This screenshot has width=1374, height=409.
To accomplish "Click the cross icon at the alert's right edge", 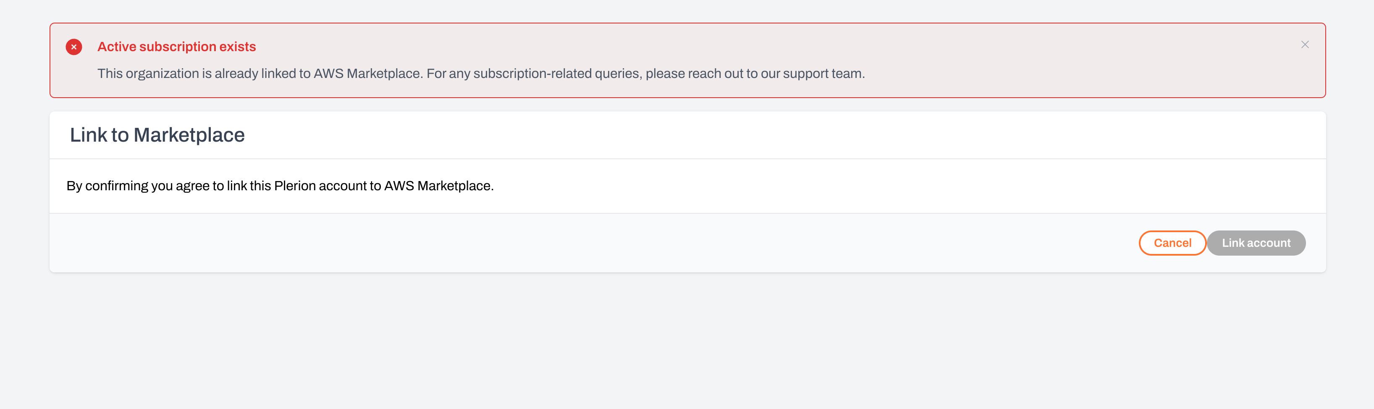I will pos(1305,45).
